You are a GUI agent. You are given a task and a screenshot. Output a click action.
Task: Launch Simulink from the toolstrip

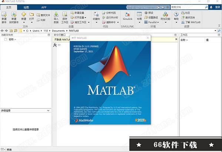pyautogui.click(x=127, y=16)
